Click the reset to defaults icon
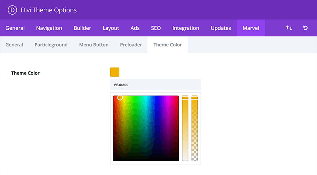317x175 pixels. pyautogui.click(x=305, y=28)
